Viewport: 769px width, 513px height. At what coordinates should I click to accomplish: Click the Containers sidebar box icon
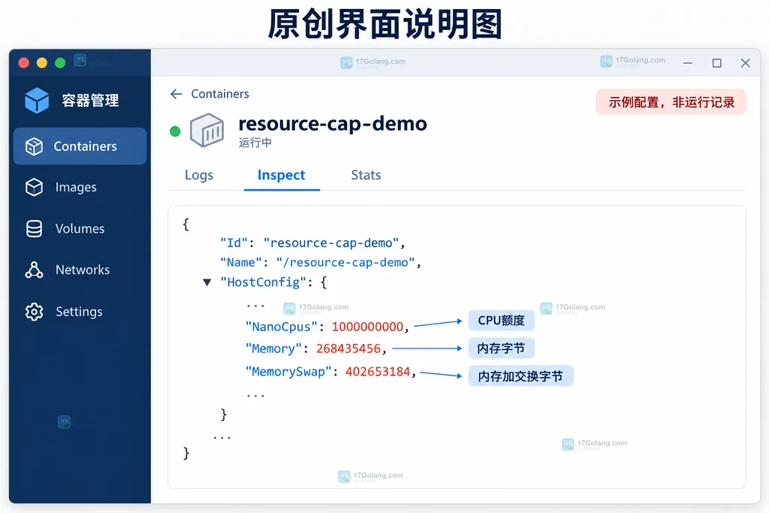pos(34,146)
